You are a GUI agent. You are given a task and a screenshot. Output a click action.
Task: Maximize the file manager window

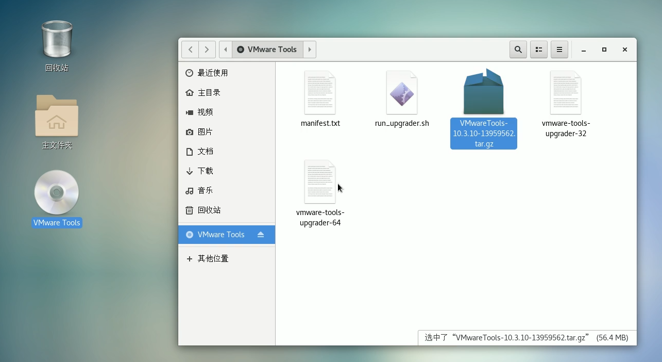click(x=604, y=50)
